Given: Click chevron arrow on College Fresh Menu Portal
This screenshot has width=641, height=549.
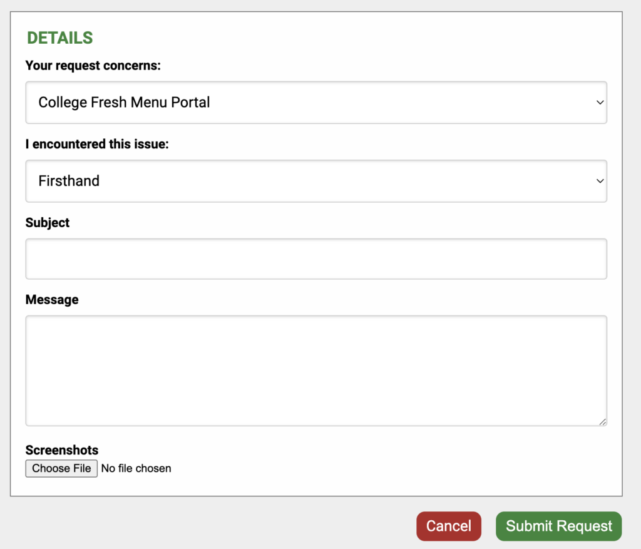Looking at the screenshot, I should tap(600, 103).
